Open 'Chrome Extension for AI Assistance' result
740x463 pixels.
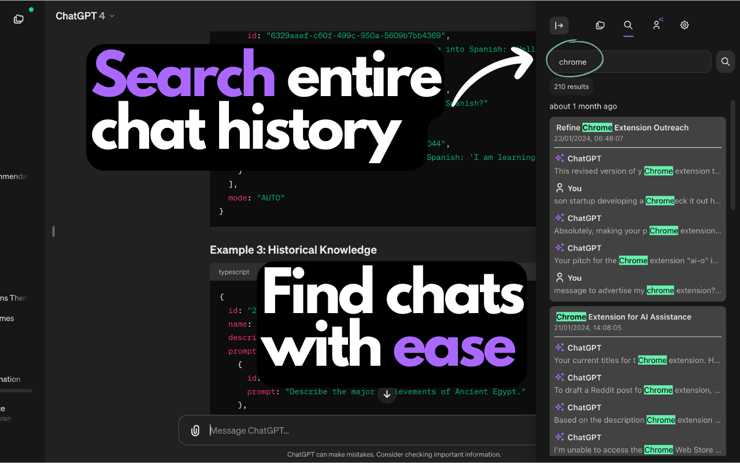coord(623,317)
